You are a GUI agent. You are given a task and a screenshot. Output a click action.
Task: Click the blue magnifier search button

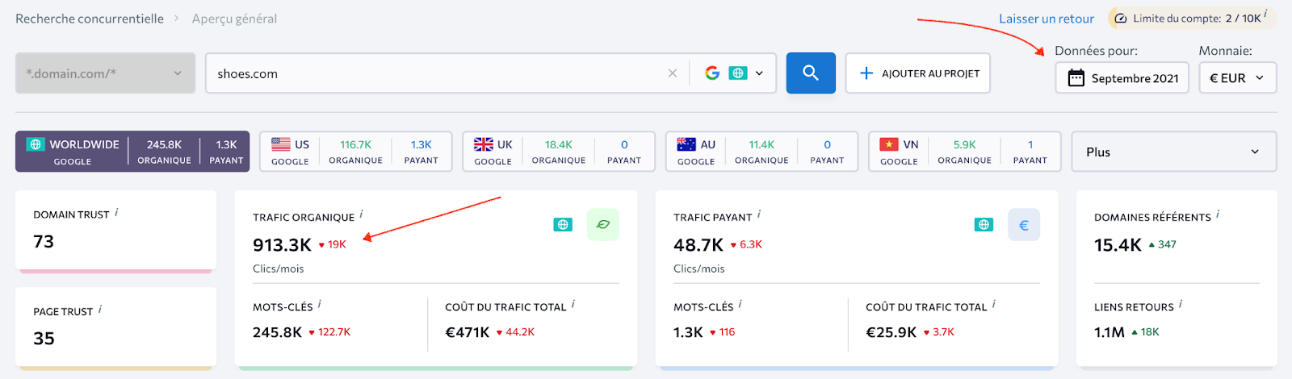coord(811,73)
